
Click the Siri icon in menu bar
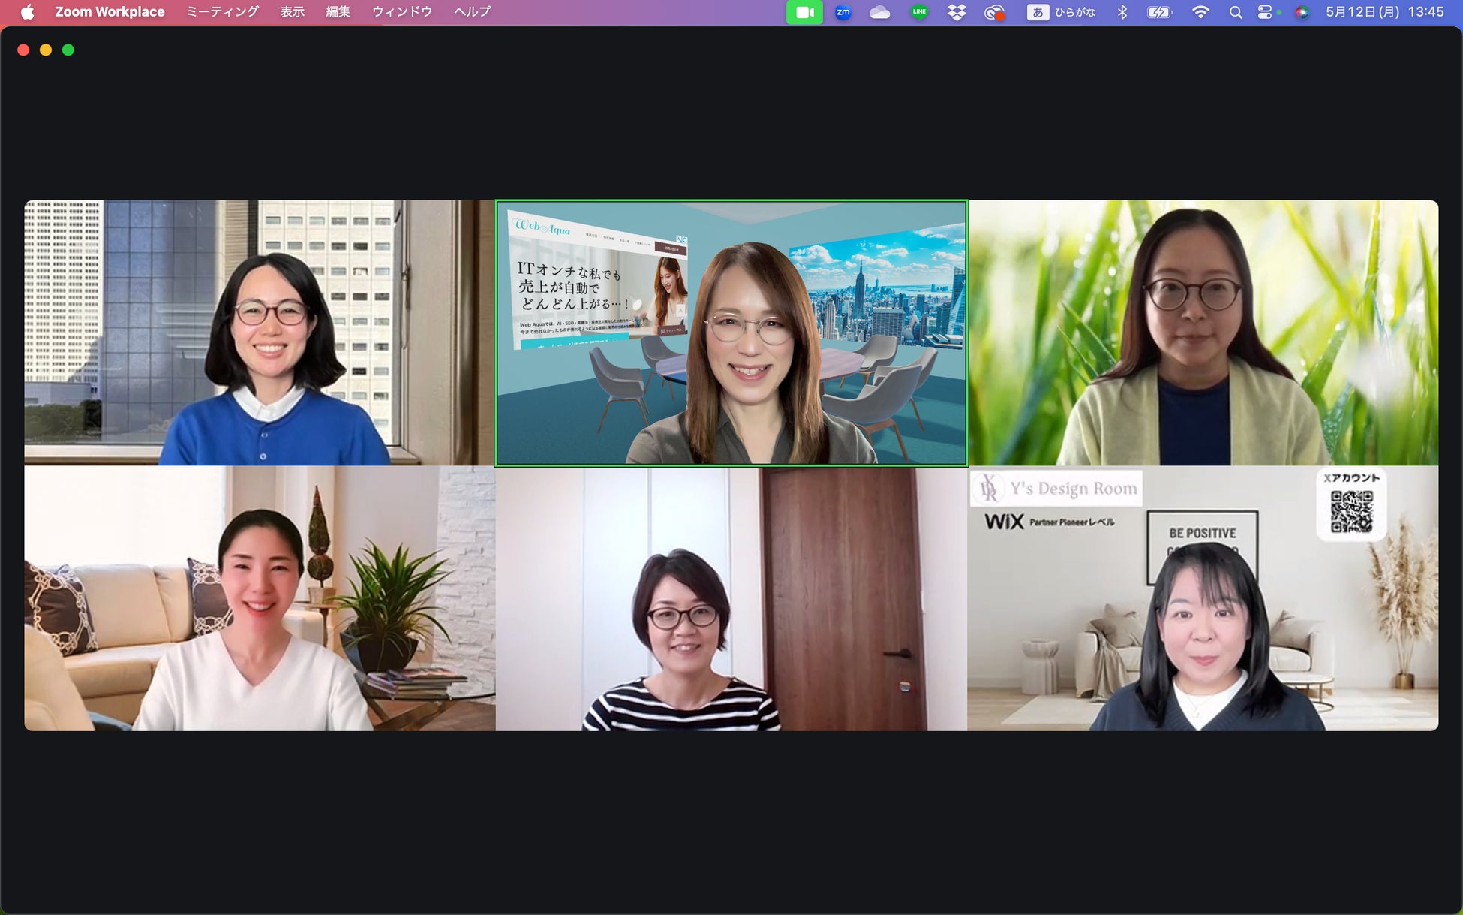tap(1302, 12)
